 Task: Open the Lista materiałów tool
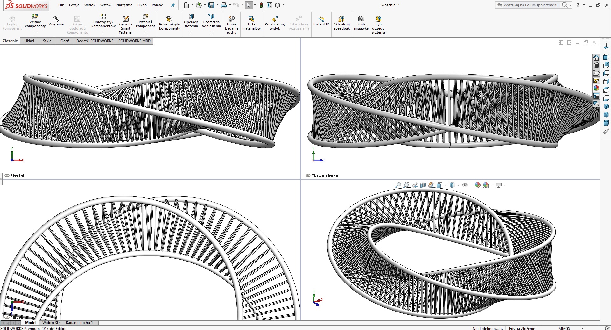coord(251,22)
